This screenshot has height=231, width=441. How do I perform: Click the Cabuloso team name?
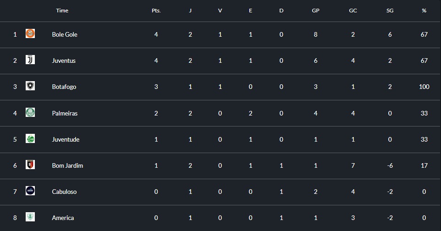(64, 192)
